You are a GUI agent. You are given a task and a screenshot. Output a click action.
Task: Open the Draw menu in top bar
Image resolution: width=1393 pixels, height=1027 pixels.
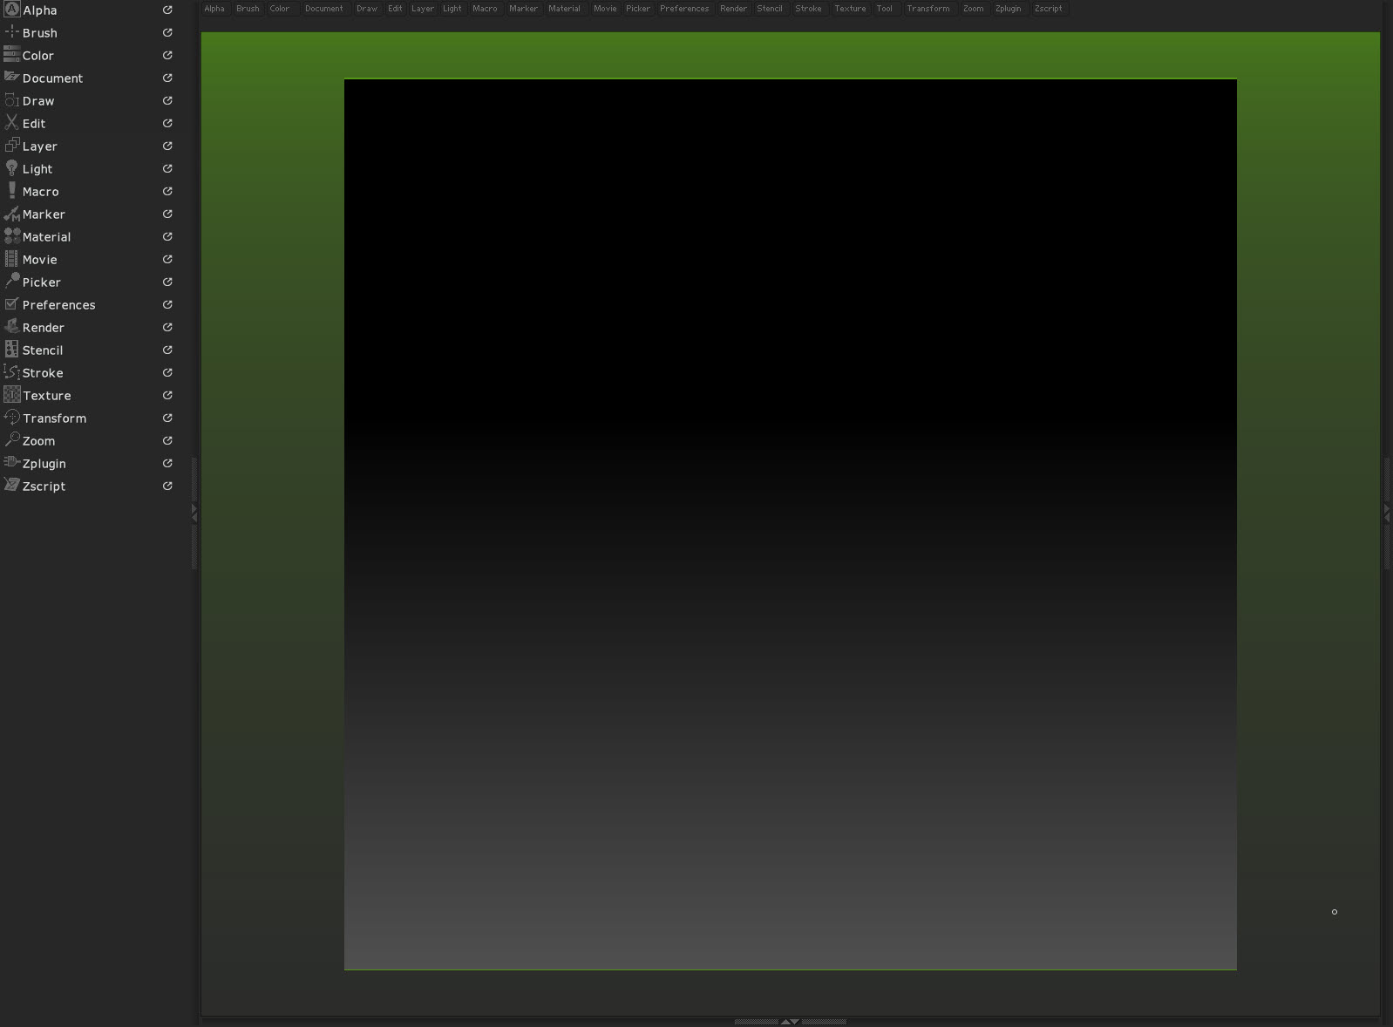(367, 9)
